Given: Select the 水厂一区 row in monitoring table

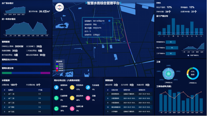Looking at the screenshot, I should (x=26, y=94).
